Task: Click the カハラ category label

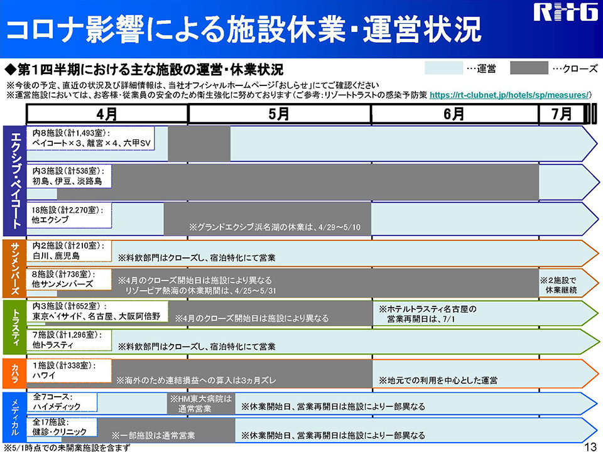Action: point(14,374)
